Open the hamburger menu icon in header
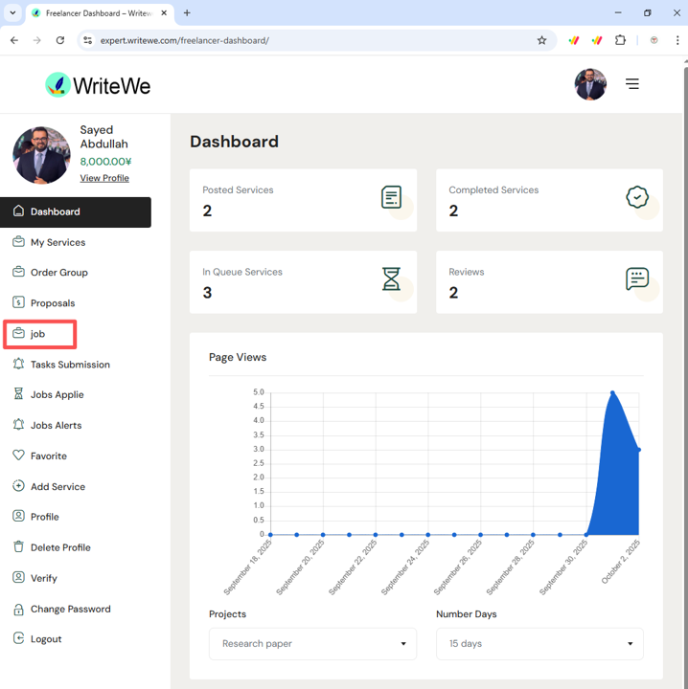The width and height of the screenshot is (688, 689). click(631, 84)
